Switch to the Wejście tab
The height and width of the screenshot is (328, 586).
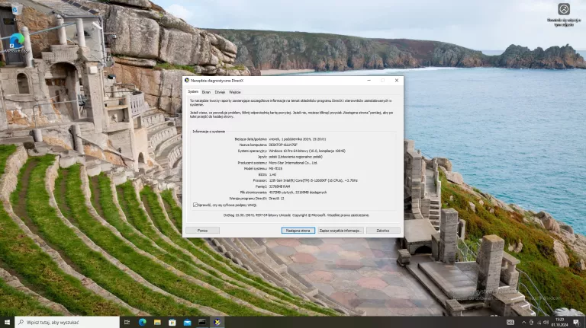pyautogui.click(x=235, y=92)
